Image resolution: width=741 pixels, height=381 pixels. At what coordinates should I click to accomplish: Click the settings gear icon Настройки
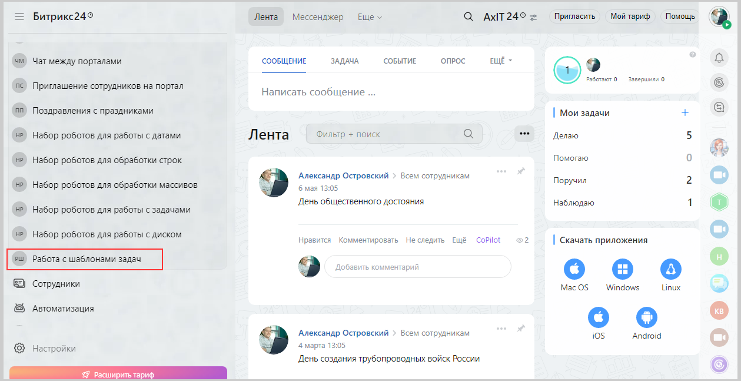tap(19, 348)
